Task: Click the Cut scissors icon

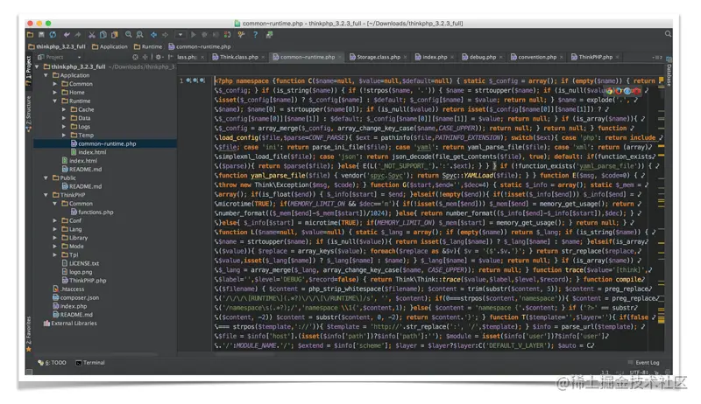Action: click(92, 35)
